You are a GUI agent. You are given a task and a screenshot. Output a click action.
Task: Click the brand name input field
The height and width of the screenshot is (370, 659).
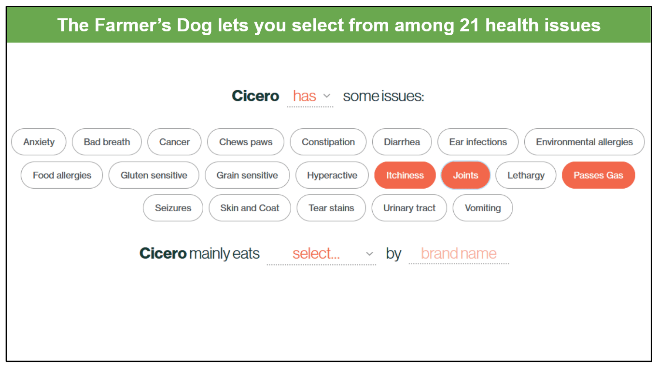coord(458,253)
